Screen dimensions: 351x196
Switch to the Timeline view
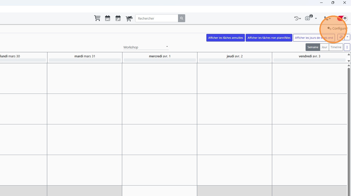tap(336, 47)
